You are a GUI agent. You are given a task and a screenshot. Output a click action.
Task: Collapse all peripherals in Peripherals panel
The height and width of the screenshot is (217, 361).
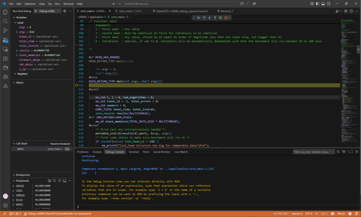pos(49,181)
